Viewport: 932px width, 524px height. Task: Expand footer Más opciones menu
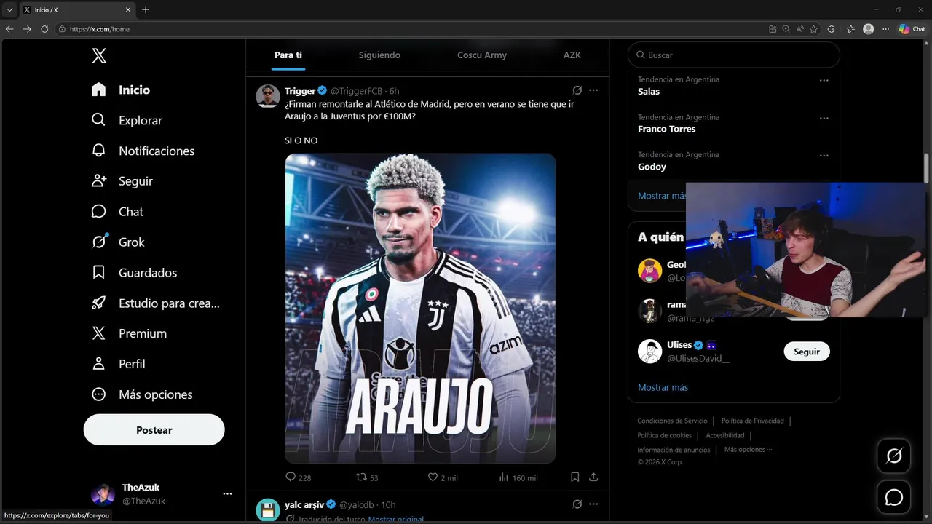tap(748, 450)
